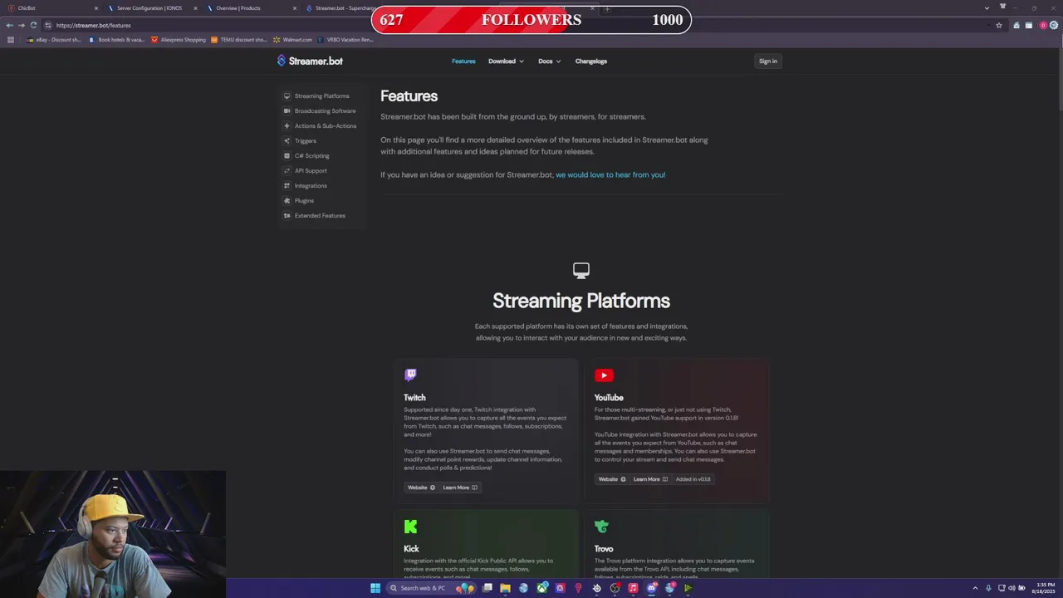Switch to the ChicBot browser tab
This screenshot has height=598, width=1063.
coord(50,8)
